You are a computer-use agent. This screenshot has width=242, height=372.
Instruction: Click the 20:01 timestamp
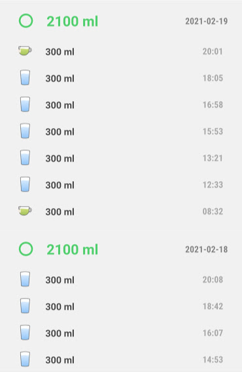213,51
